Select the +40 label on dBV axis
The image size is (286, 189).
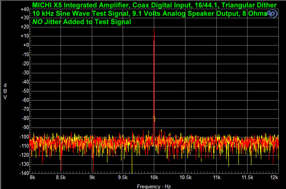click(x=24, y=9)
